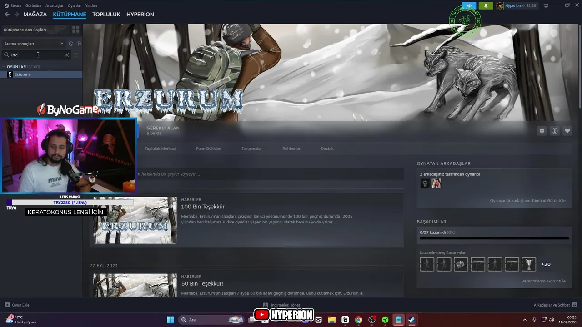Click the brass knuckles achievement icon
Screen dimensions: 582x327
tap(461, 264)
